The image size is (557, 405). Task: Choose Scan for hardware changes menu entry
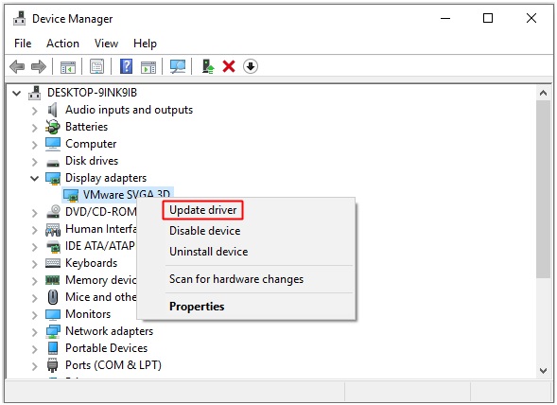pos(236,279)
